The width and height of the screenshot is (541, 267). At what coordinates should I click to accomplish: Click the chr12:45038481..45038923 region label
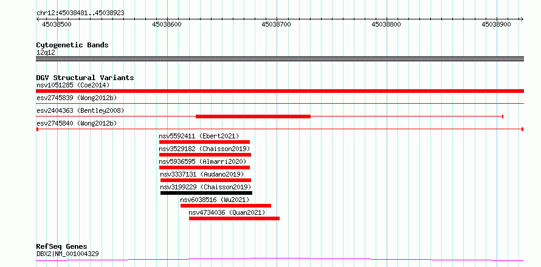[80, 13]
